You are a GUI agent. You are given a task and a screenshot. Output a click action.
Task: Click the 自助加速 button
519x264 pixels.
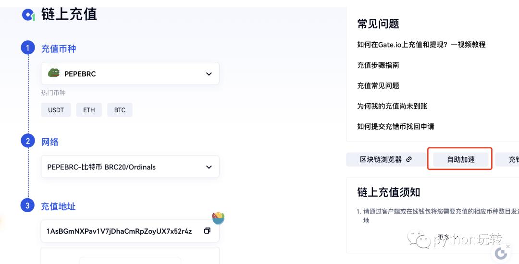(x=460, y=159)
